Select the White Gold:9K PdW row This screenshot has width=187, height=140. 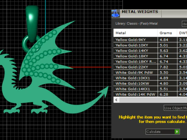[150, 72]
